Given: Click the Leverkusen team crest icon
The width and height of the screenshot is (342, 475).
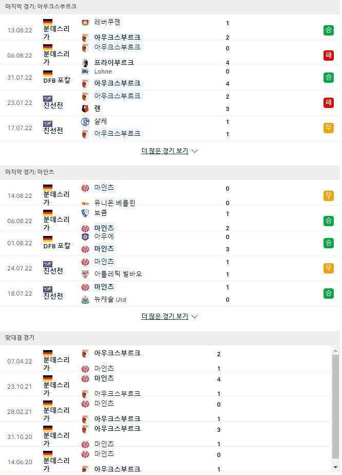Looking at the screenshot, I should [85, 23].
